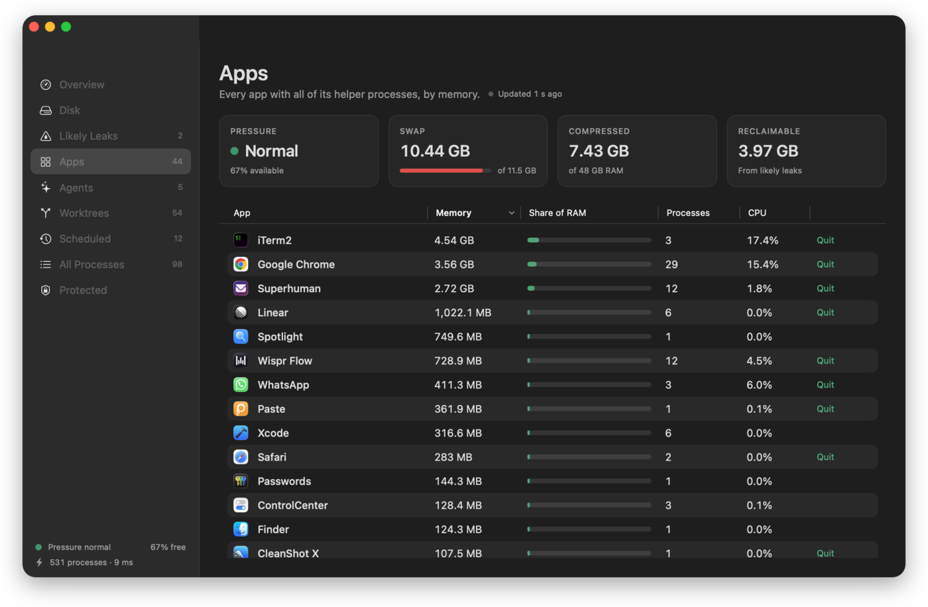Click the Superhuman app icon

coord(241,288)
